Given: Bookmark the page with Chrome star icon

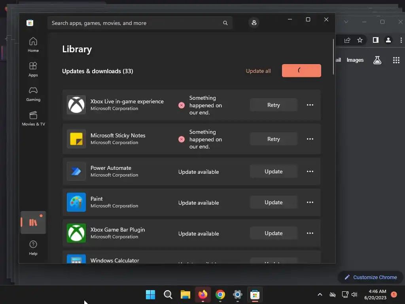Looking at the screenshot, I should coord(360,40).
